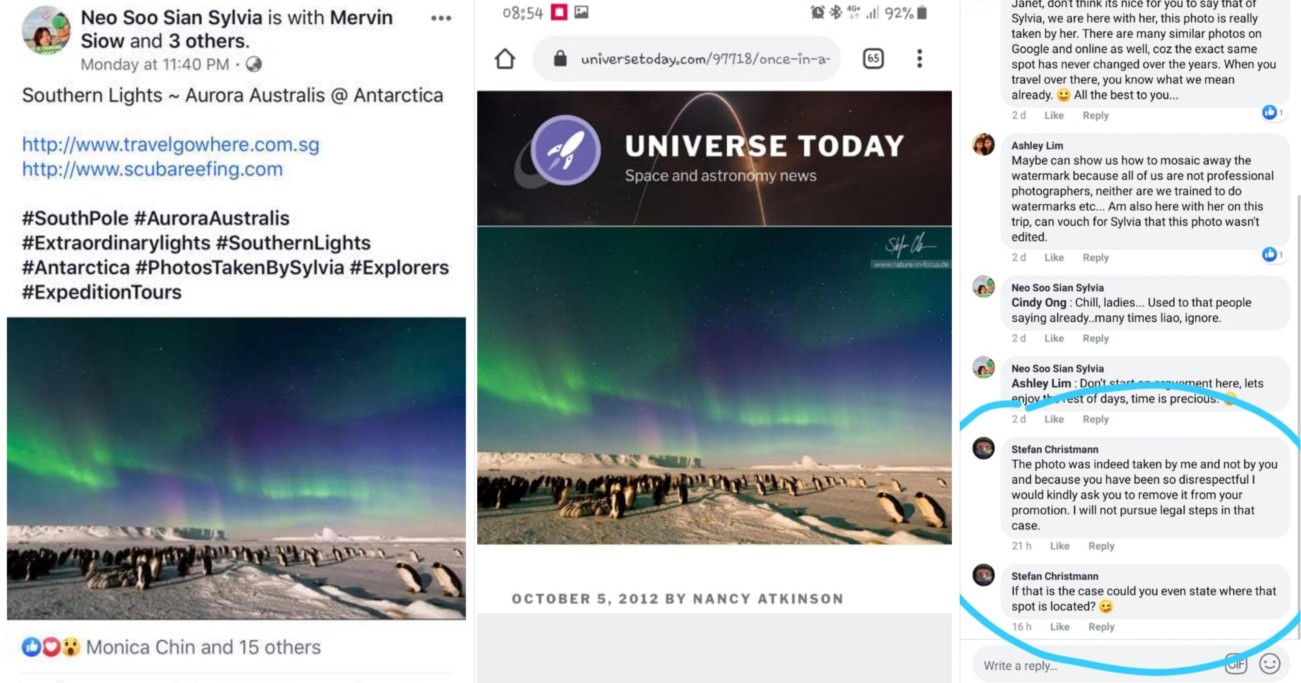Open the GIF picker in the reply box
This screenshot has height=683, width=1301.
click(x=1236, y=664)
